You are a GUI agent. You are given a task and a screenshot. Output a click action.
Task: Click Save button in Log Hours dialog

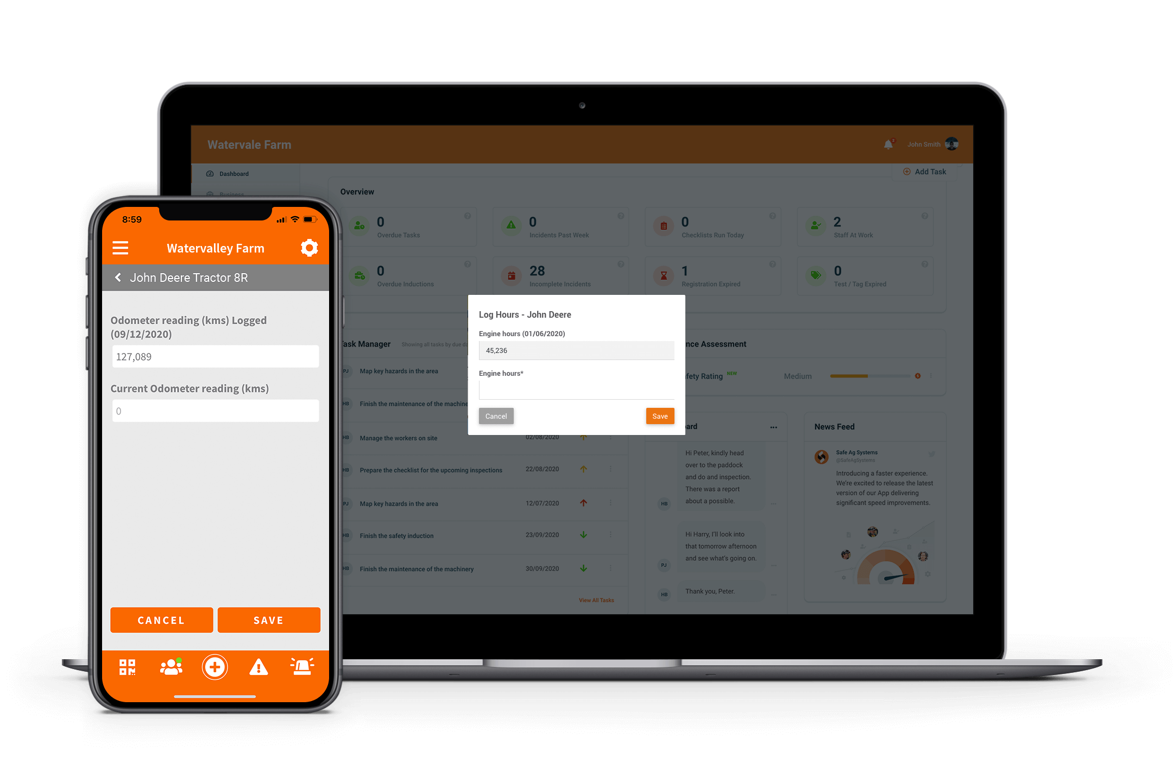point(660,415)
